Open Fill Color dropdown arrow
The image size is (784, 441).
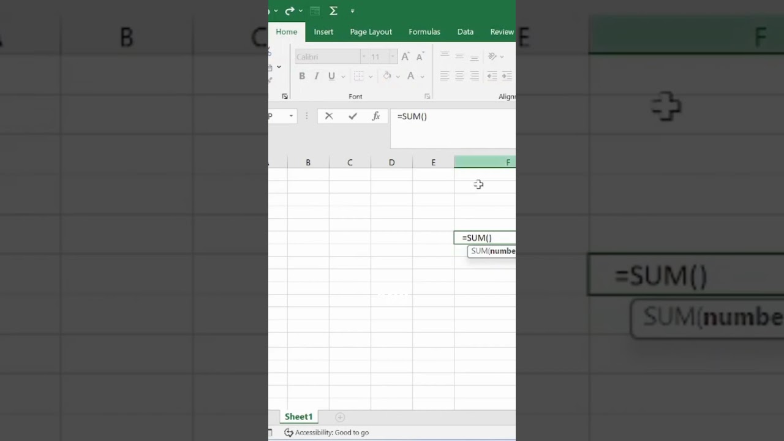pyautogui.click(x=398, y=77)
